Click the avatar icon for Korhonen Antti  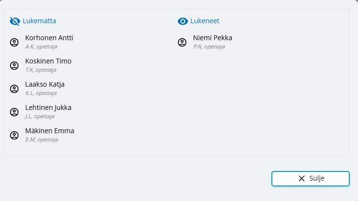tap(15, 42)
